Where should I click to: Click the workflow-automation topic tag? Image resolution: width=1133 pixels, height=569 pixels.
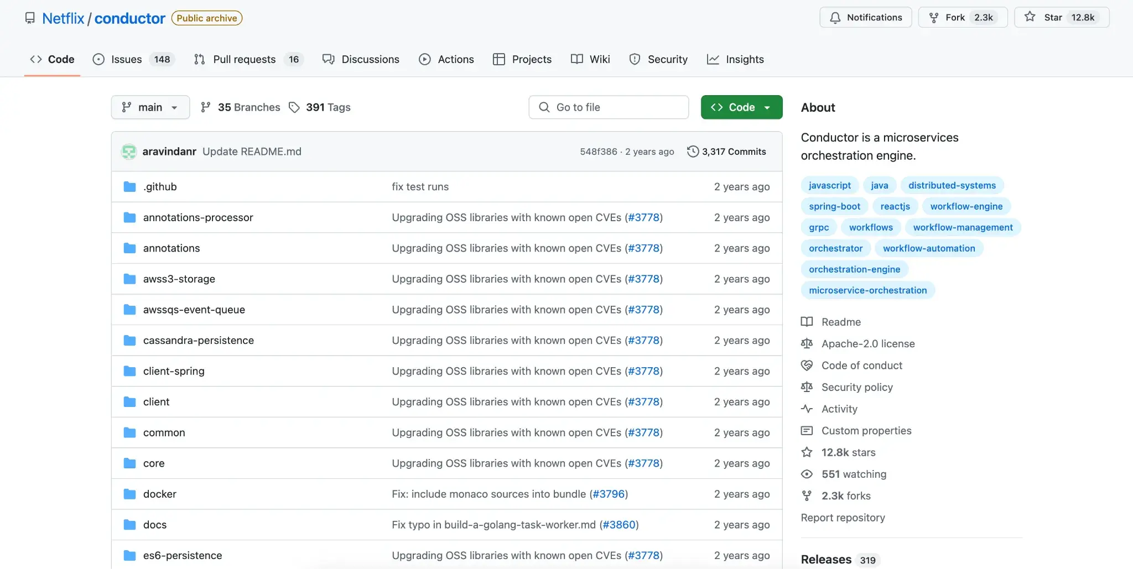click(x=929, y=248)
